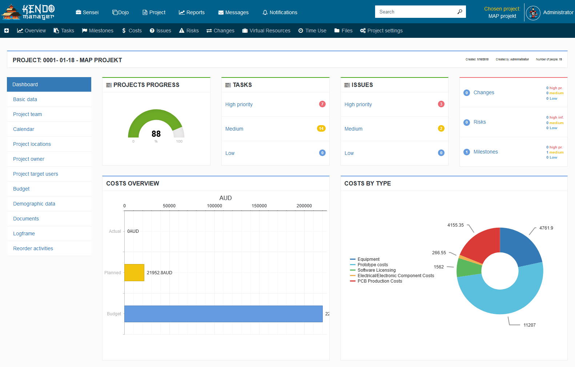Click the Costs dollar icon
The width and height of the screenshot is (575, 367).
coord(124,31)
